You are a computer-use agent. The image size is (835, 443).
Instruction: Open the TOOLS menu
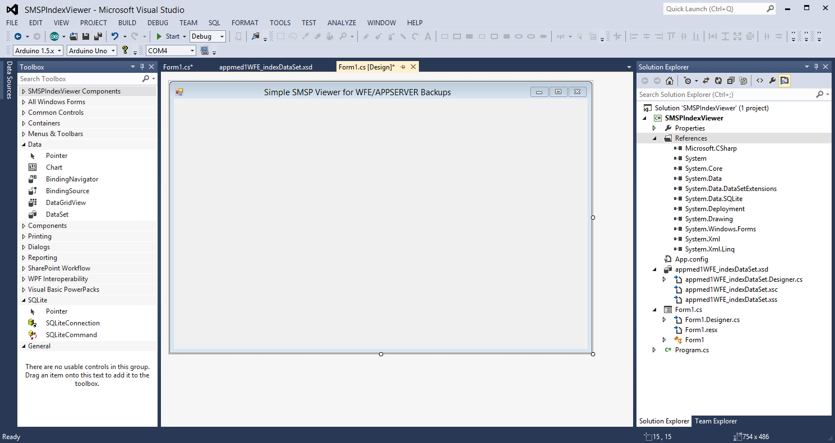[x=280, y=23]
